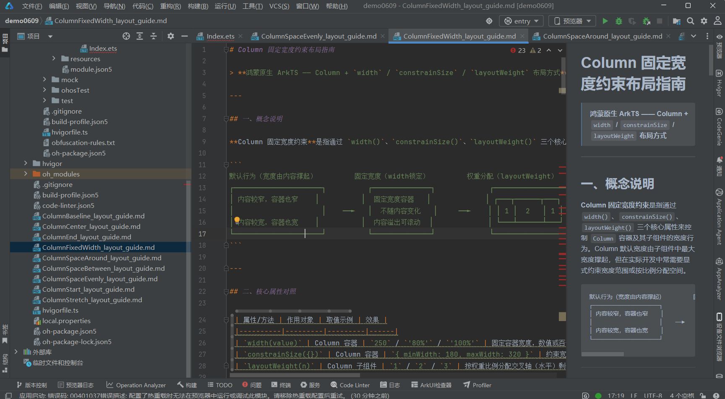Image resolution: width=725 pixels, height=399 pixels.
Task: Change UTF-8 file encoding in status bar
Action: tap(653, 395)
